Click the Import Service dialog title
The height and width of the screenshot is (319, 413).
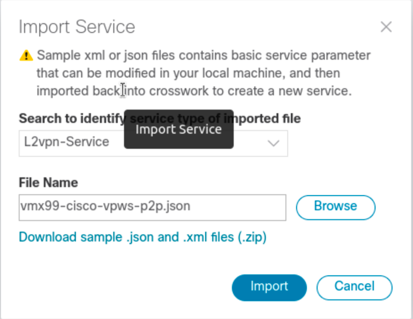click(77, 27)
